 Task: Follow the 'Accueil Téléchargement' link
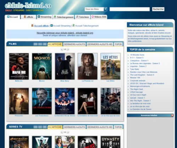tap(87, 26)
